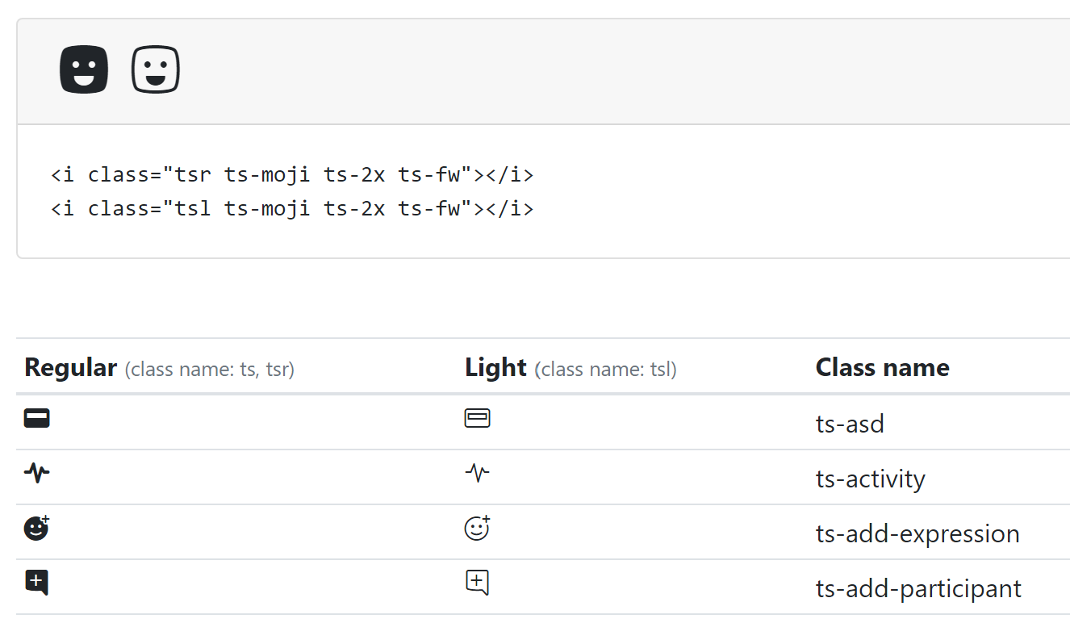Click the regular add-expression smiley icon
The image size is (1070, 623).
(37, 528)
